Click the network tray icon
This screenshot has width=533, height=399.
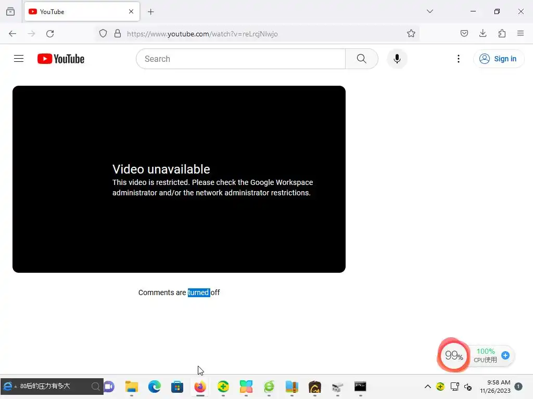pyautogui.click(x=454, y=387)
